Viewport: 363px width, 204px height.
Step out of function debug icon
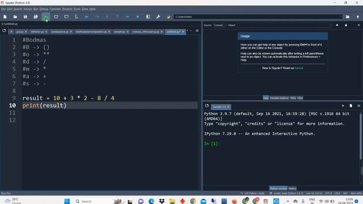click(117, 16)
